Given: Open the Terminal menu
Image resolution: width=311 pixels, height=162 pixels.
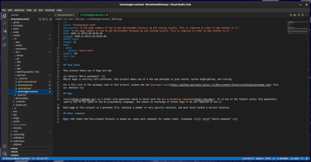Looking at the screenshot, I should pyautogui.click(x=50, y=10).
